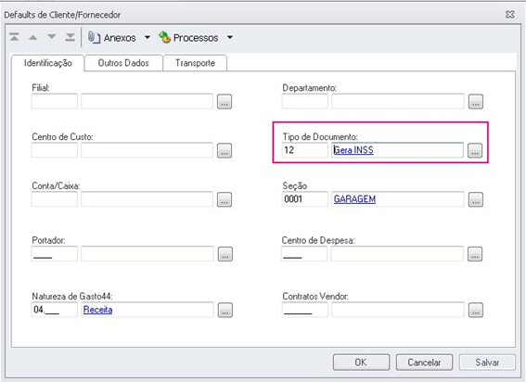
Task: Click the Conta/Caixa description field
Action: (147, 199)
